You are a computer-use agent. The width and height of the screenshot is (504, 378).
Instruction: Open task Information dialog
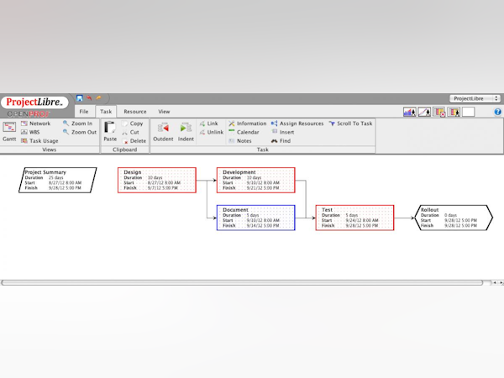pyautogui.click(x=248, y=123)
